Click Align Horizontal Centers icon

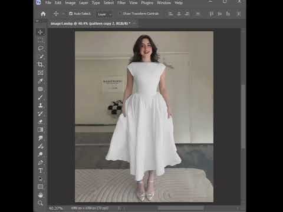(179, 14)
